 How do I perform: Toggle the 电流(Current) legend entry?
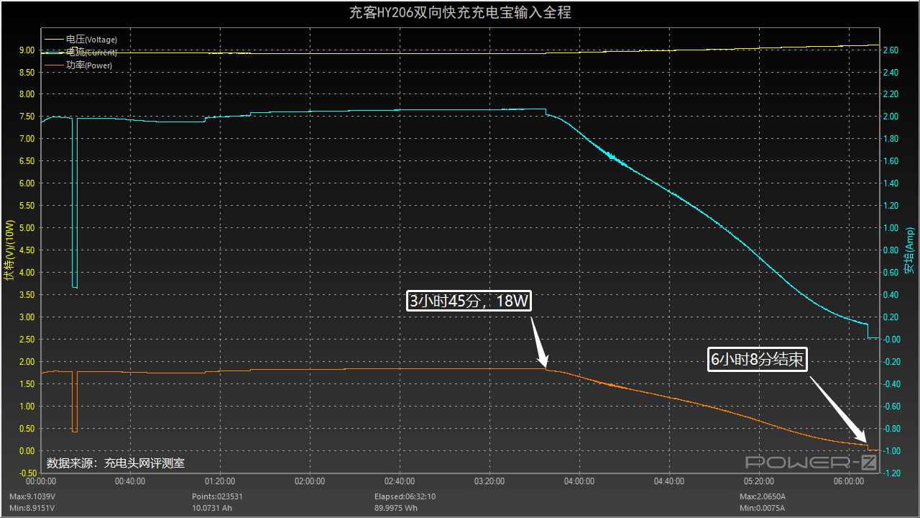point(91,53)
